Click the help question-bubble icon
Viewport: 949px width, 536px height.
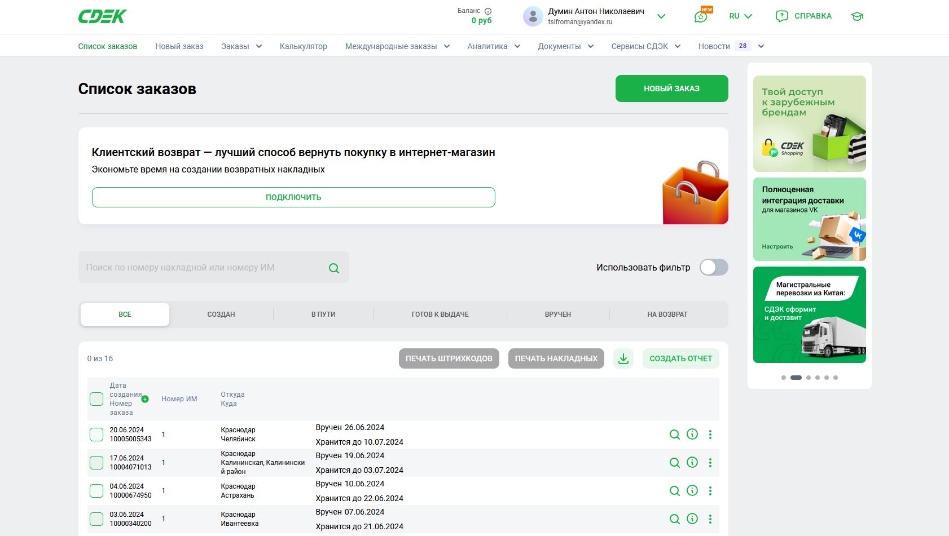(x=781, y=16)
